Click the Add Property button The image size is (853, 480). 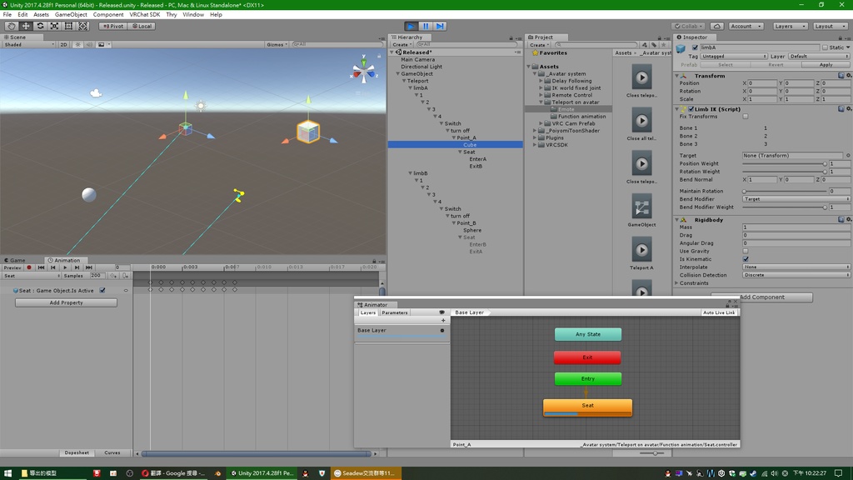coord(66,303)
